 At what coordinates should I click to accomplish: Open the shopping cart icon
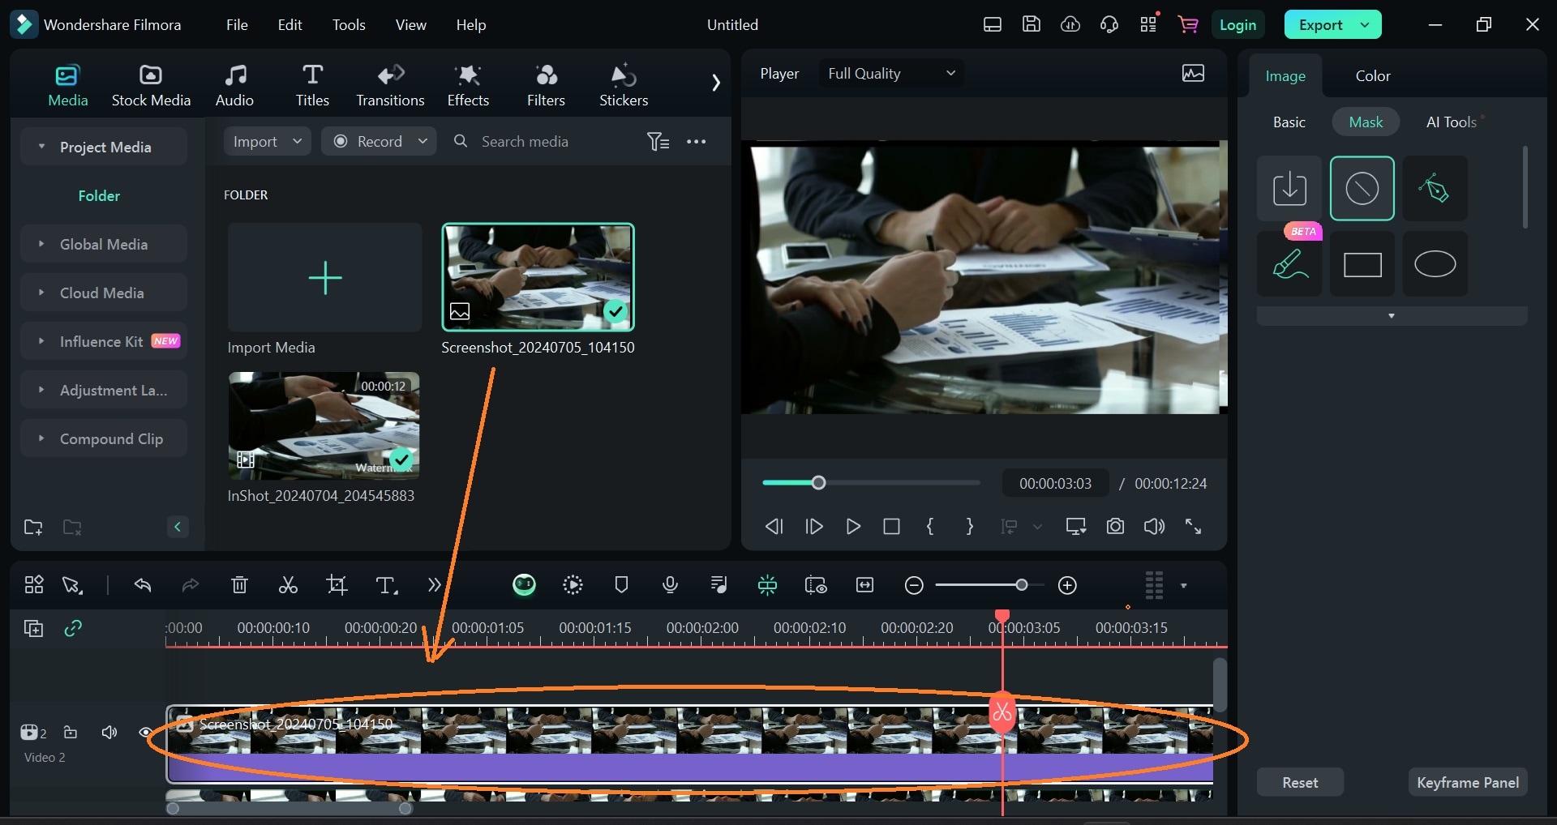pyautogui.click(x=1188, y=25)
